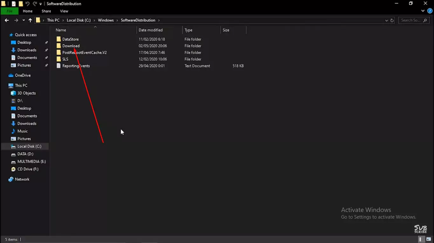Select Local Disk (C:) in navigation pane

pyautogui.click(x=29, y=146)
